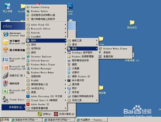Click the 画图 paint icon
The image size is (161, 122).
coord(69,65)
